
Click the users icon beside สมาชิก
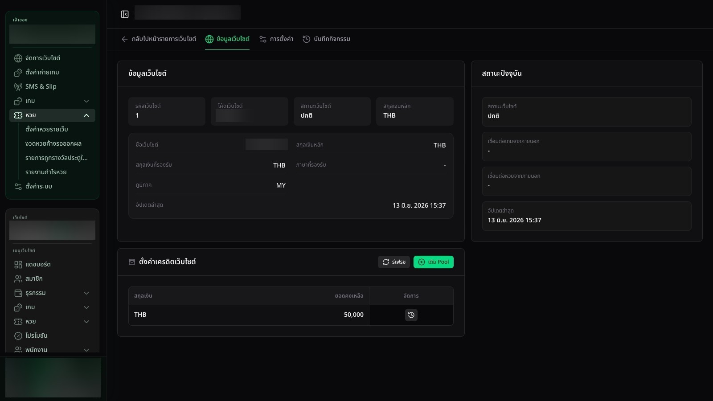tap(18, 279)
